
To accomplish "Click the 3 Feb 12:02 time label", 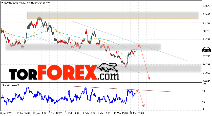I will [x=56, y=113].
